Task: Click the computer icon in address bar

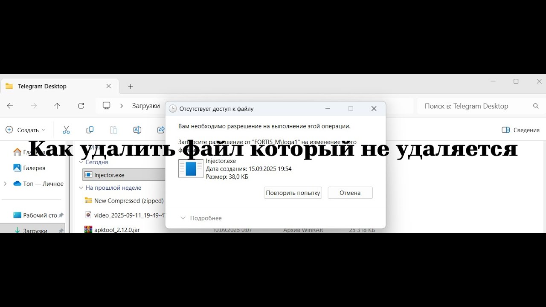Action: coord(107,106)
